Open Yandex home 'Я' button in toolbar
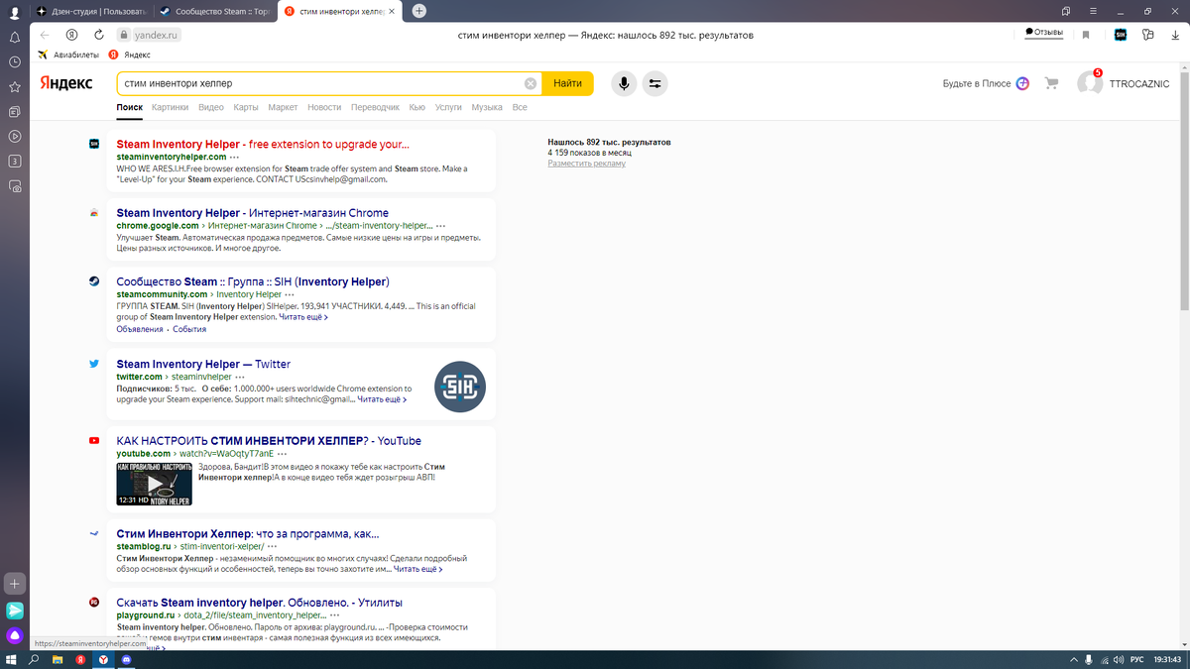Image resolution: width=1190 pixels, height=669 pixels. tap(71, 34)
